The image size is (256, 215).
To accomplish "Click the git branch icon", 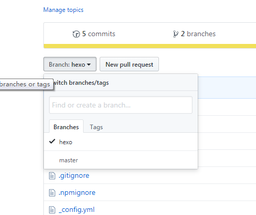I will [175, 34].
